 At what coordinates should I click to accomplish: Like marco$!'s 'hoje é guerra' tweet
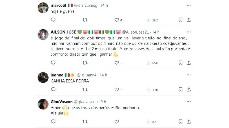[117, 20]
